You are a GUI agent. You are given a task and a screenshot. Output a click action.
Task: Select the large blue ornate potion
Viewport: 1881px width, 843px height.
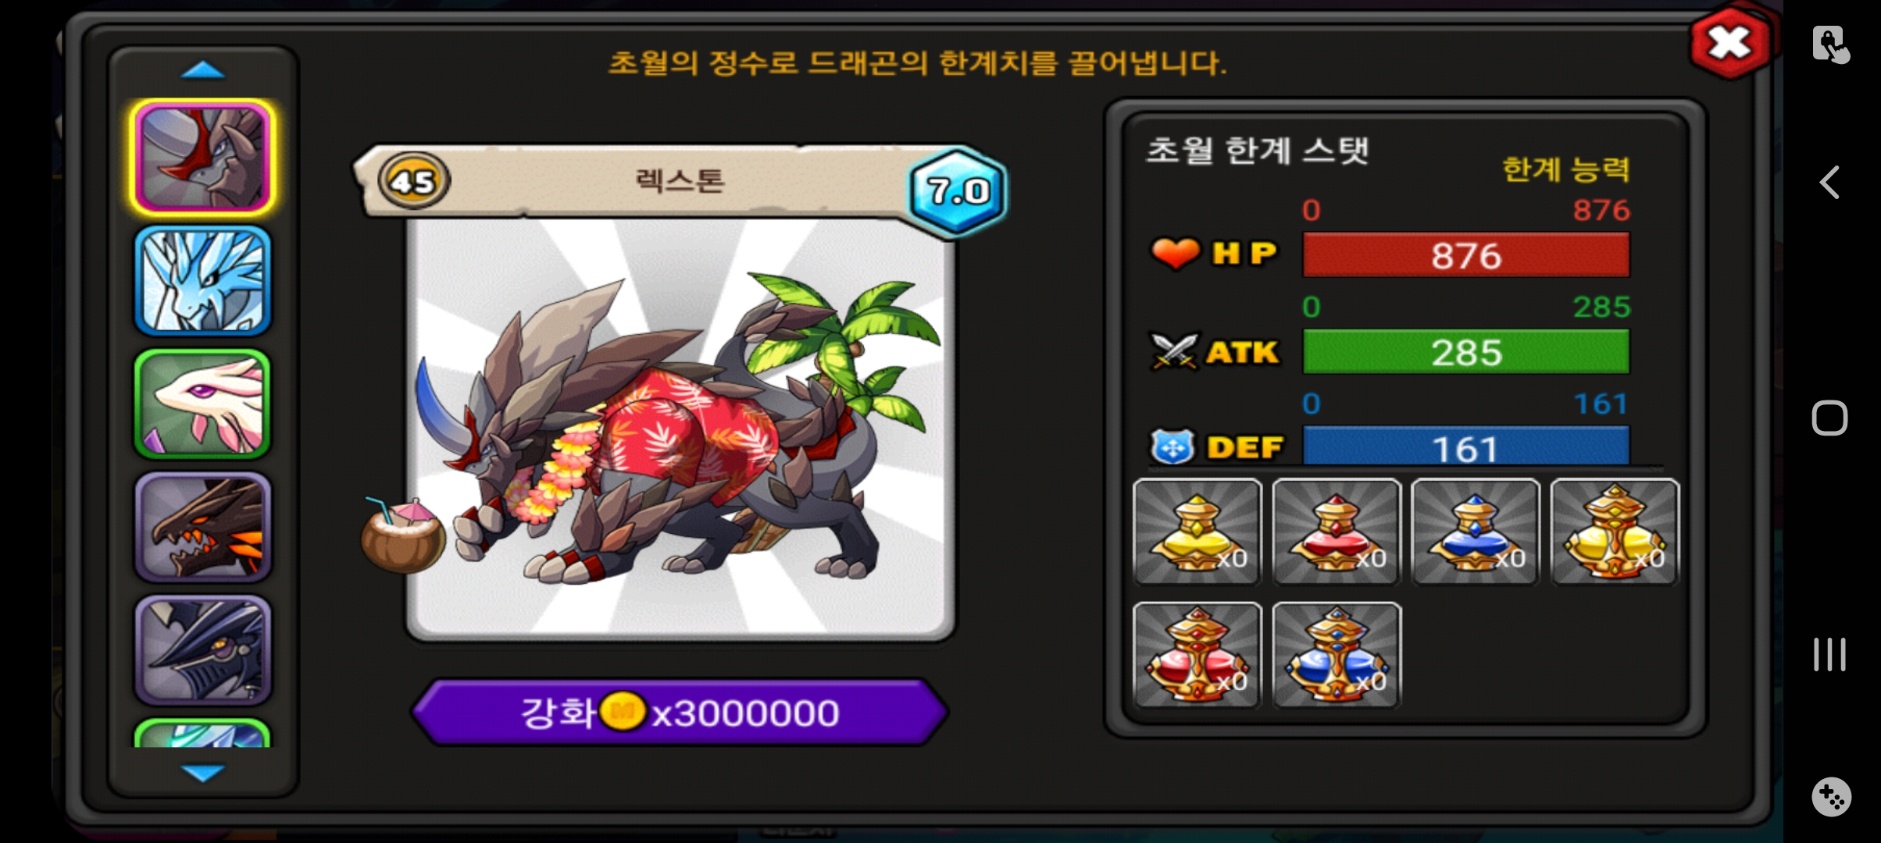[x=1337, y=655]
